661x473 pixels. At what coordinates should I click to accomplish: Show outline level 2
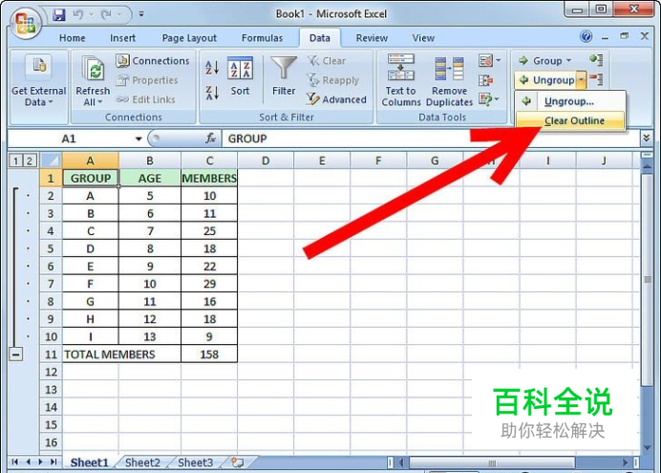click(29, 161)
